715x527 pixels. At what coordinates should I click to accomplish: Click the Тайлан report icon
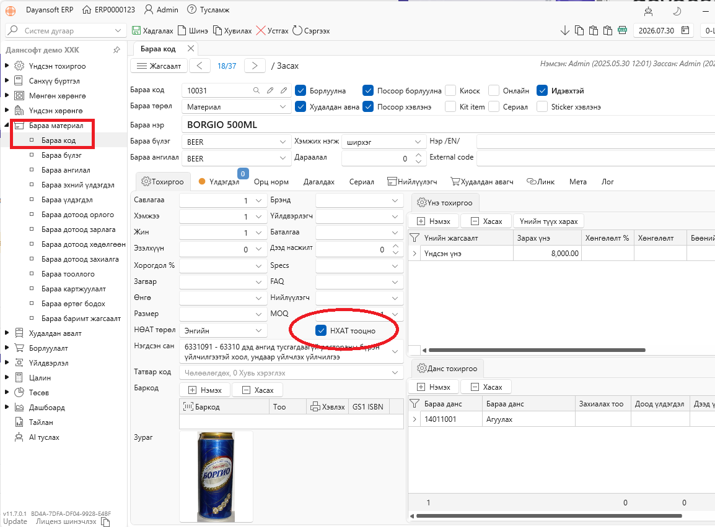19,422
